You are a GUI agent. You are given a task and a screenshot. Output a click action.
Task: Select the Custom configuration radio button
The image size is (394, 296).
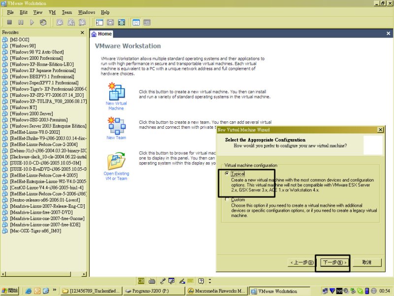pyautogui.click(x=227, y=199)
